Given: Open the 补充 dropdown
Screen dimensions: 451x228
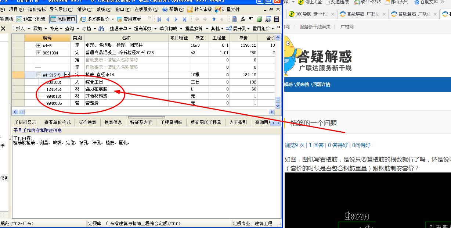Looking at the screenshot, I should tap(56, 28).
